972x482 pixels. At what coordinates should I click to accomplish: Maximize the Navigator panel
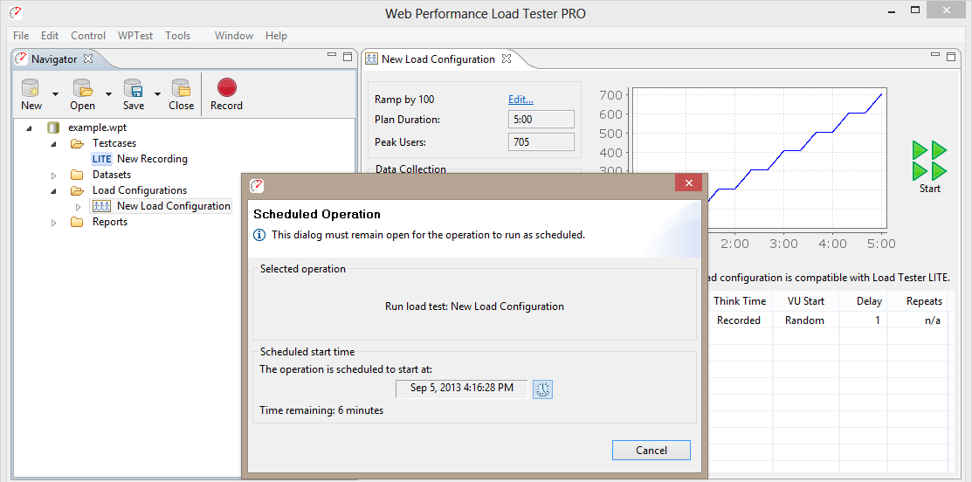pos(348,57)
